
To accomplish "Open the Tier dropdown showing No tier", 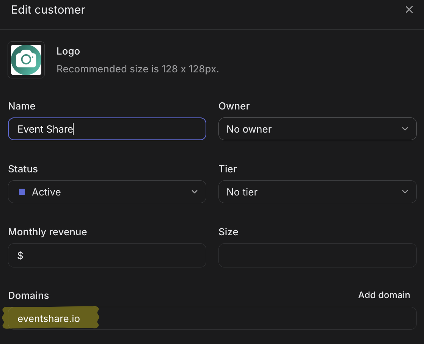I will (x=317, y=192).
